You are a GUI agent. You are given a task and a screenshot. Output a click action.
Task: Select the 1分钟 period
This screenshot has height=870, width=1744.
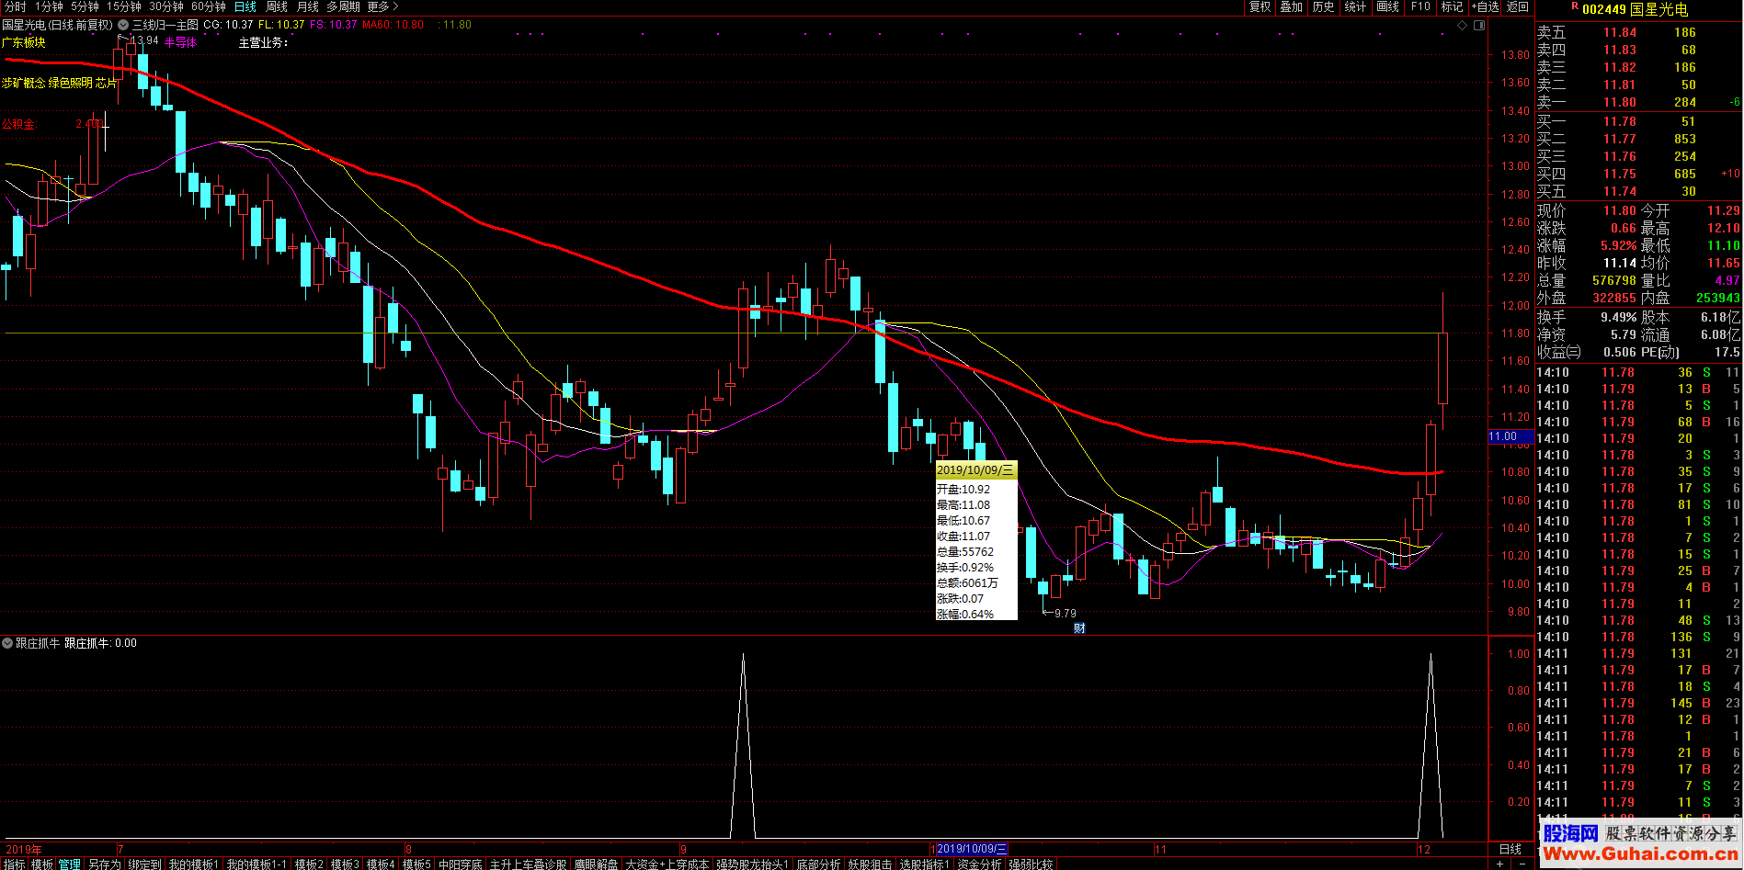(49, 6)
